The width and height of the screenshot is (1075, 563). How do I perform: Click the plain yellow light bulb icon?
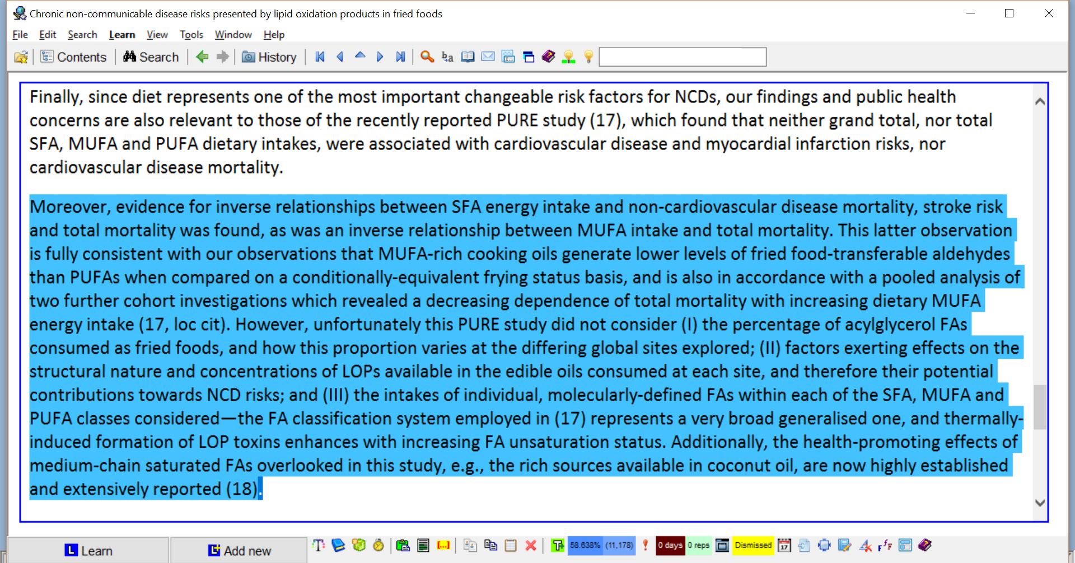click(588, 57)
